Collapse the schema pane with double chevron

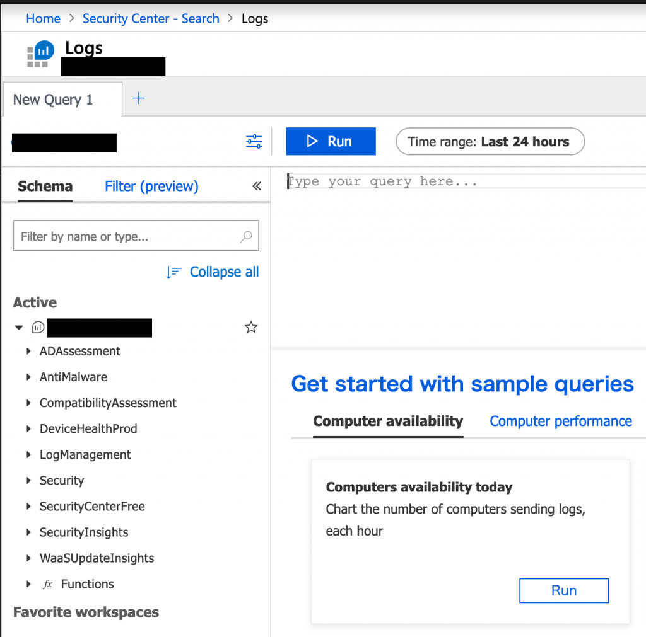point(257,186)
